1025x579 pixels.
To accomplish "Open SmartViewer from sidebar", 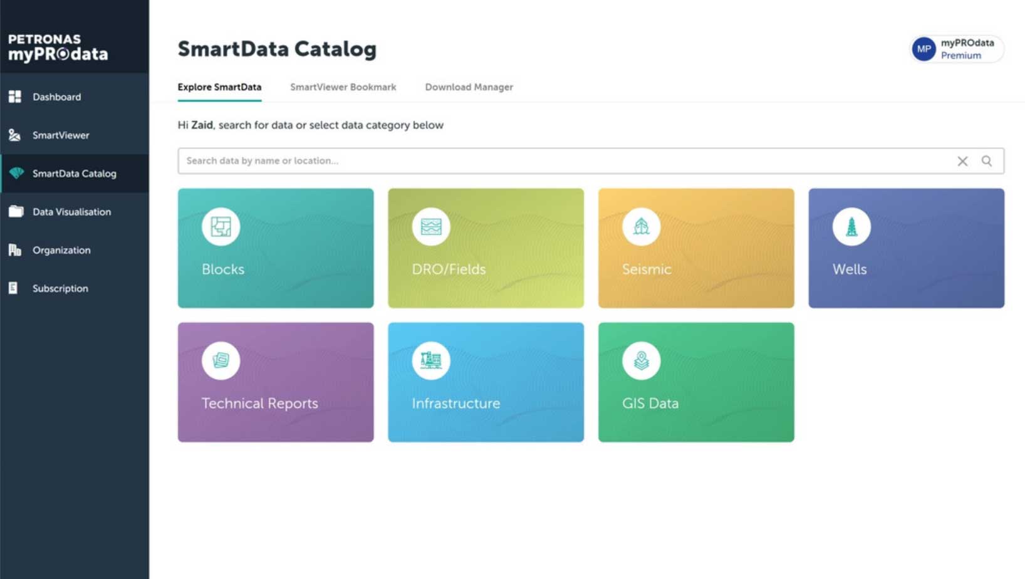I will [x=75, y=135].
